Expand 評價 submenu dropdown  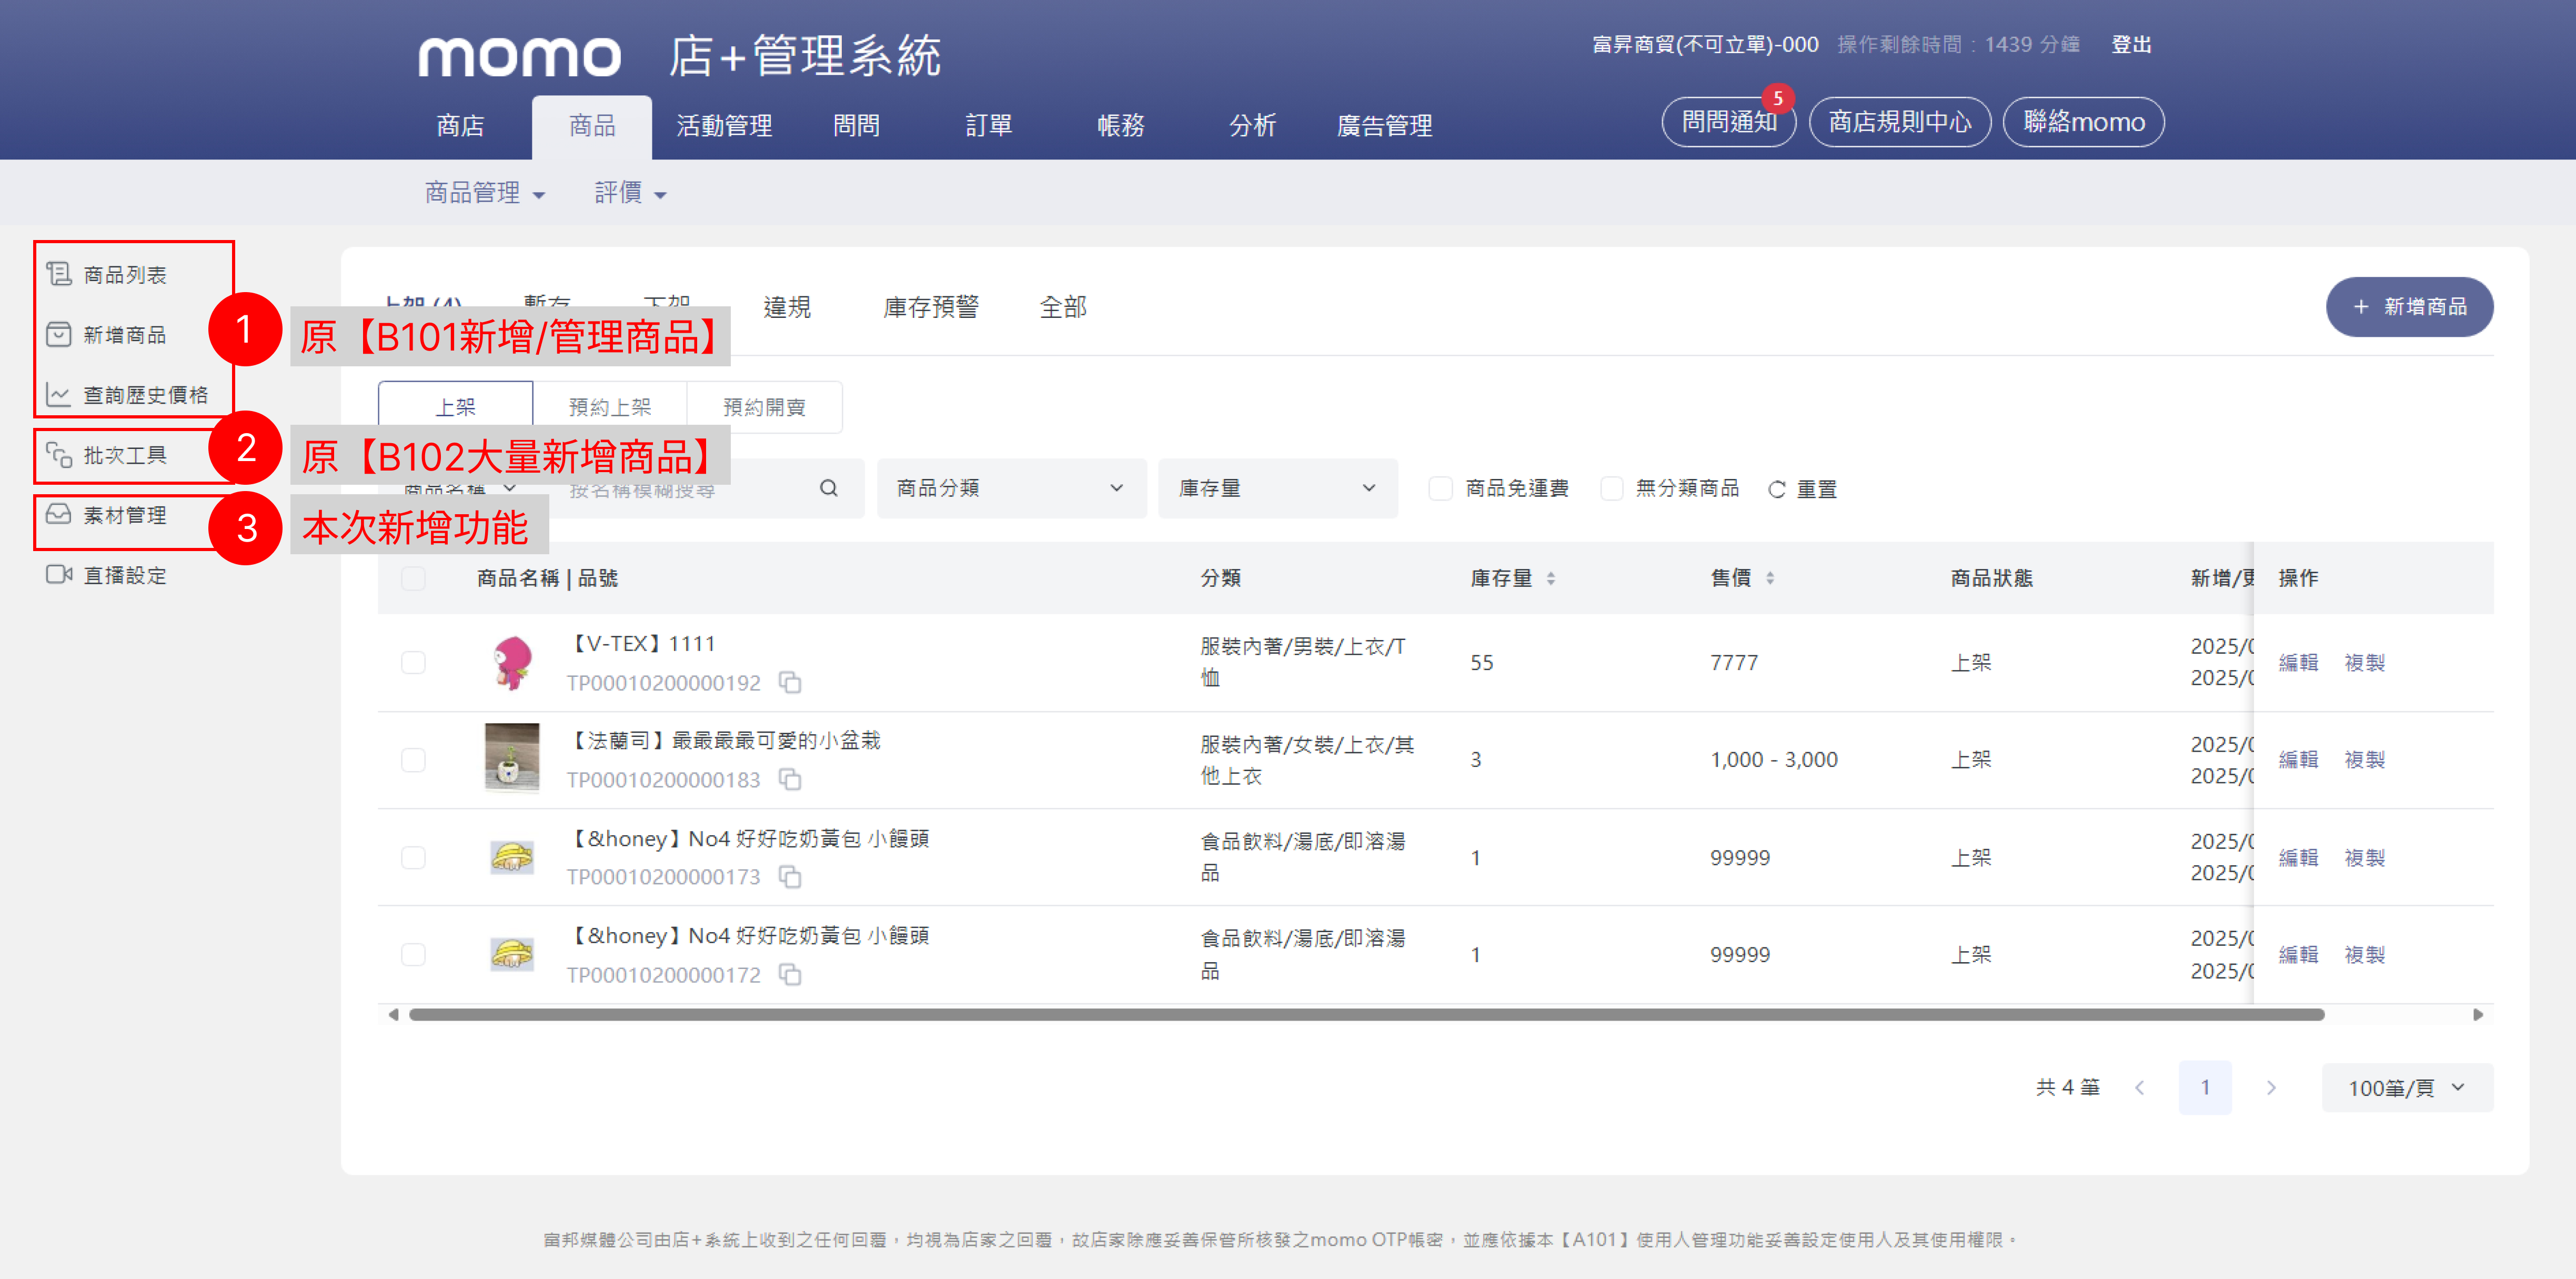point(630,192)
